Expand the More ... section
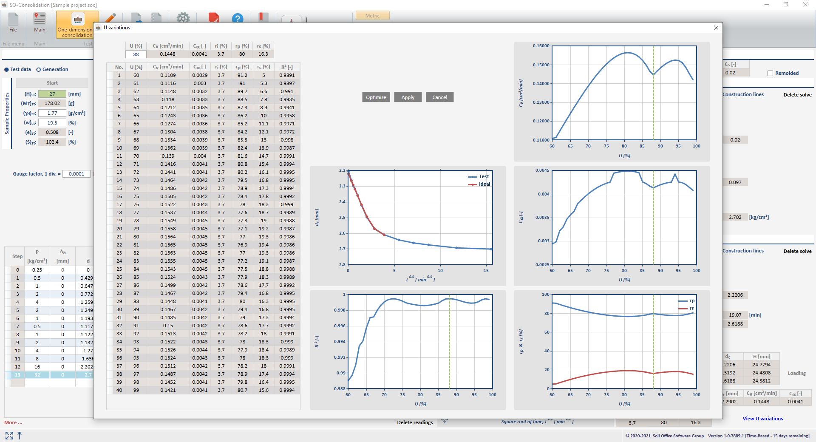Image resolution: width=816 pixels, height=442 pixels. coord(13,422)
